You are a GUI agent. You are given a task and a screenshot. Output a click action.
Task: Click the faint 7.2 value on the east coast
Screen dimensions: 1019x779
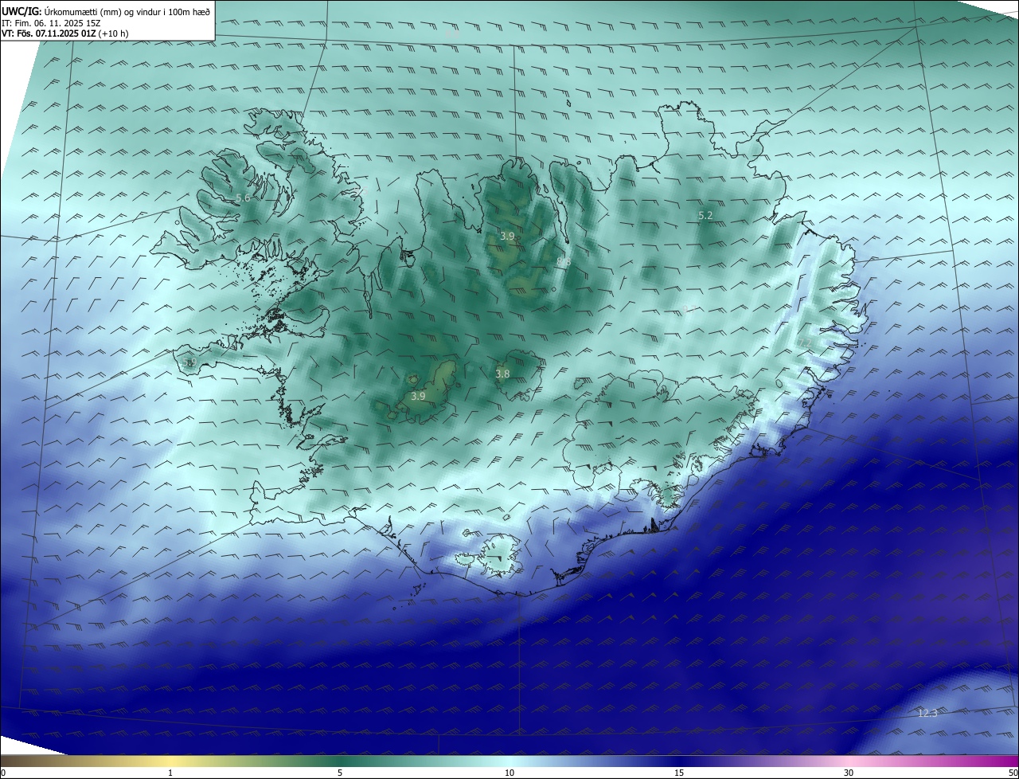pyautogui.click(x=806, y=343)
